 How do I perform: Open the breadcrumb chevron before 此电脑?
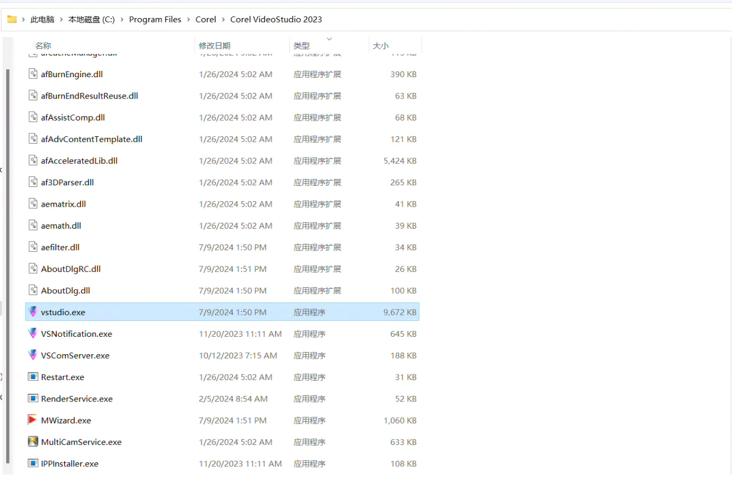coord(24,19)
